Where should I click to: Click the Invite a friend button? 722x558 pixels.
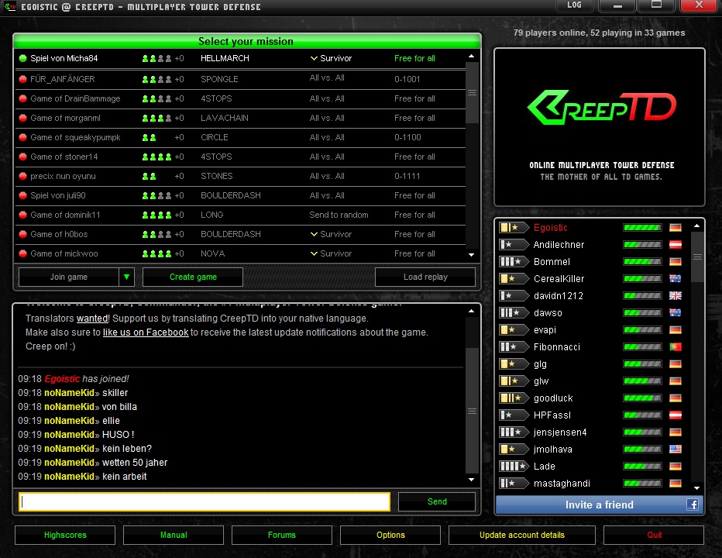pos(600,505)
